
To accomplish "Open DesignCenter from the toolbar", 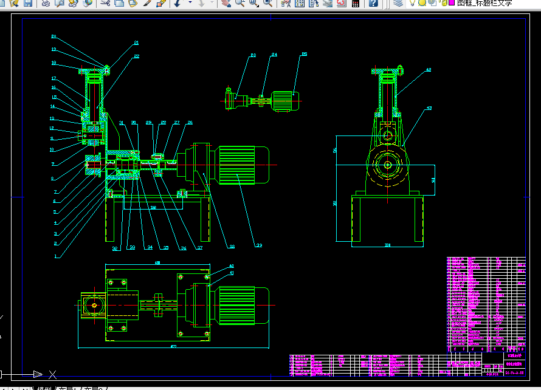I will click(x=300, y=3).
